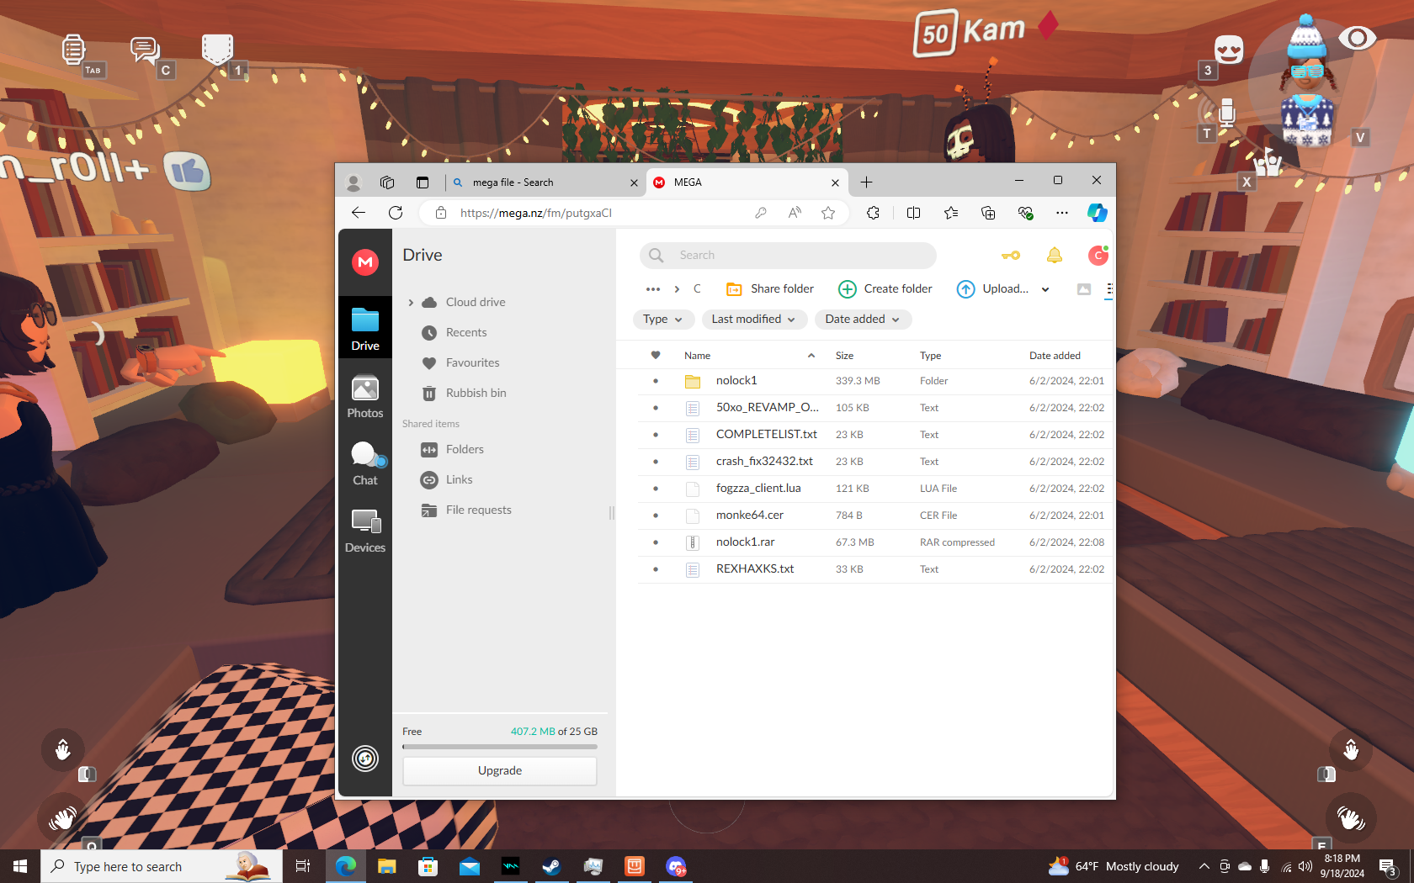Open Edge tab actions menu icon
The image size is (1414, 883).
[423, 182]
